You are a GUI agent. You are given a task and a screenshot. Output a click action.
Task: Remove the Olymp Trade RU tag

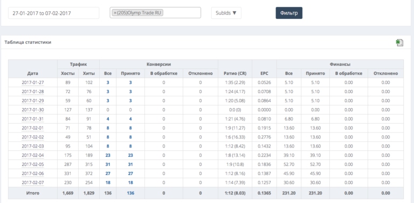click(x=115, y=13)
